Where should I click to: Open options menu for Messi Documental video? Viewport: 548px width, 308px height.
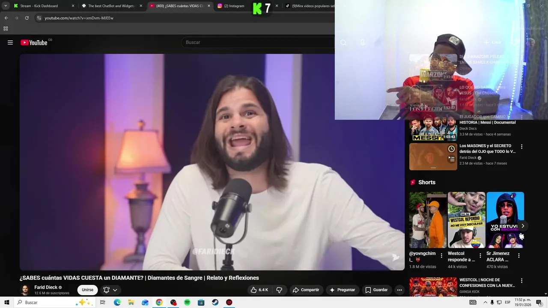(521, 117)
